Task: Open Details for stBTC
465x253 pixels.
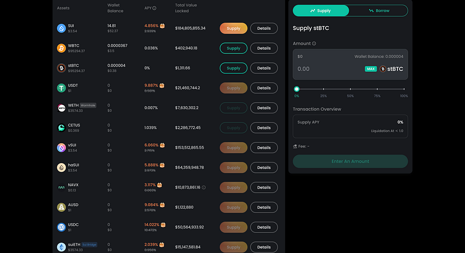Action: click(x=264, y=68)
